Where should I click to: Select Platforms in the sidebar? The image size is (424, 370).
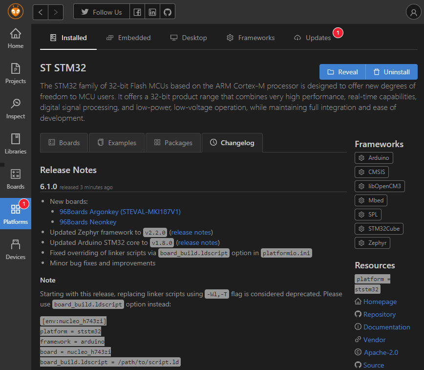tap(16, 214)
